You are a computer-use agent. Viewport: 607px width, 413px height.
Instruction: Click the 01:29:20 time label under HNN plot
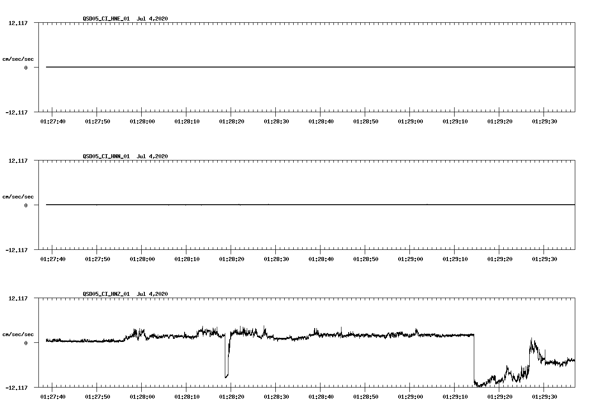pos(500,259)
